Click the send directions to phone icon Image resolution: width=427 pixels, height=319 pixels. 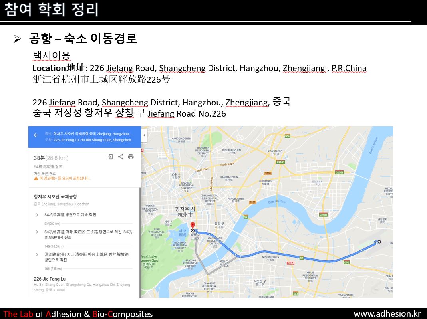(111, 157)
